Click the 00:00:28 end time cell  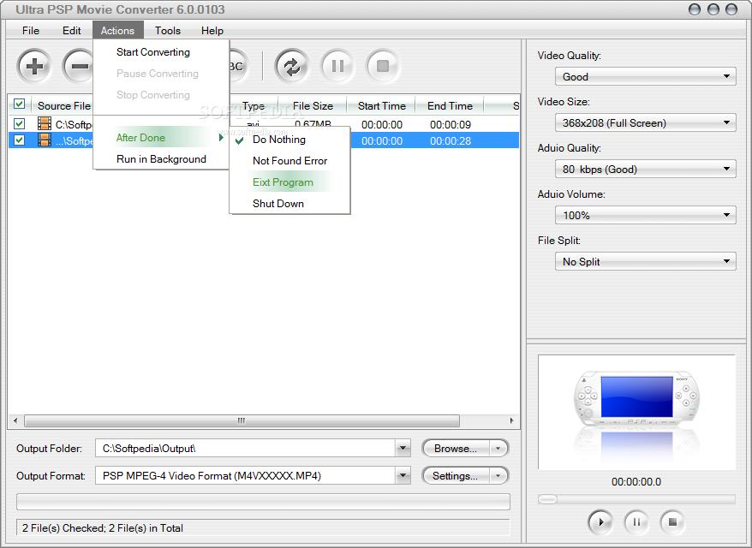(451, 141)
